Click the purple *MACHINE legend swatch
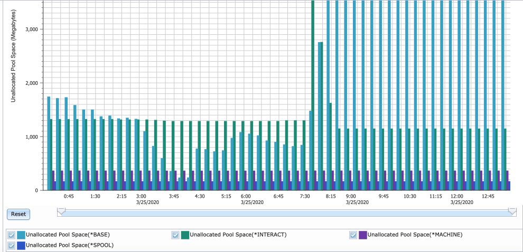Viewport: 523px width, 252px height. (x=362, y=235)
